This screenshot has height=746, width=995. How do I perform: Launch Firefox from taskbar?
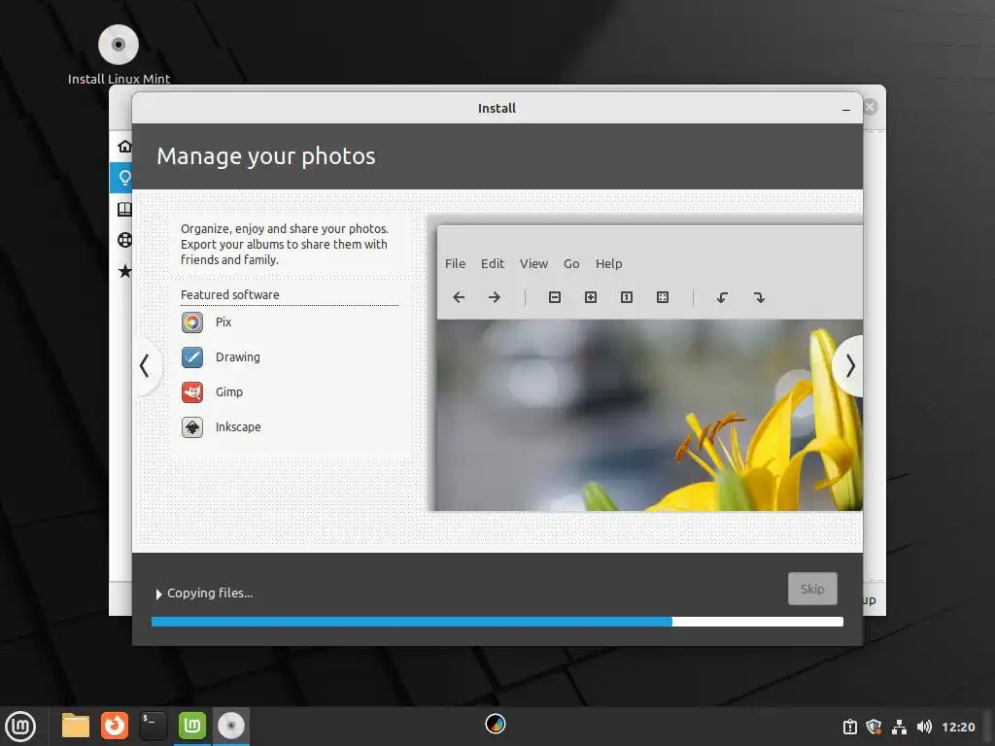tap(115, 726)
